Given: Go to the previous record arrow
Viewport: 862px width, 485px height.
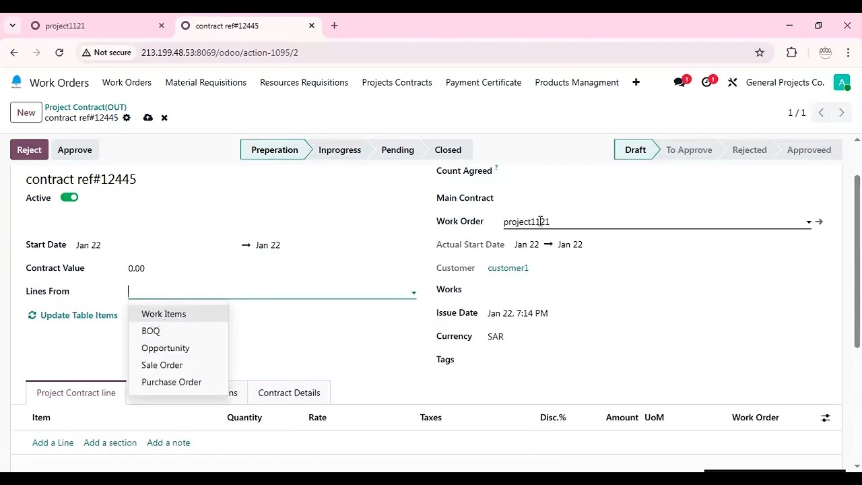Looking at the screenshot, I should coord(821,113).
